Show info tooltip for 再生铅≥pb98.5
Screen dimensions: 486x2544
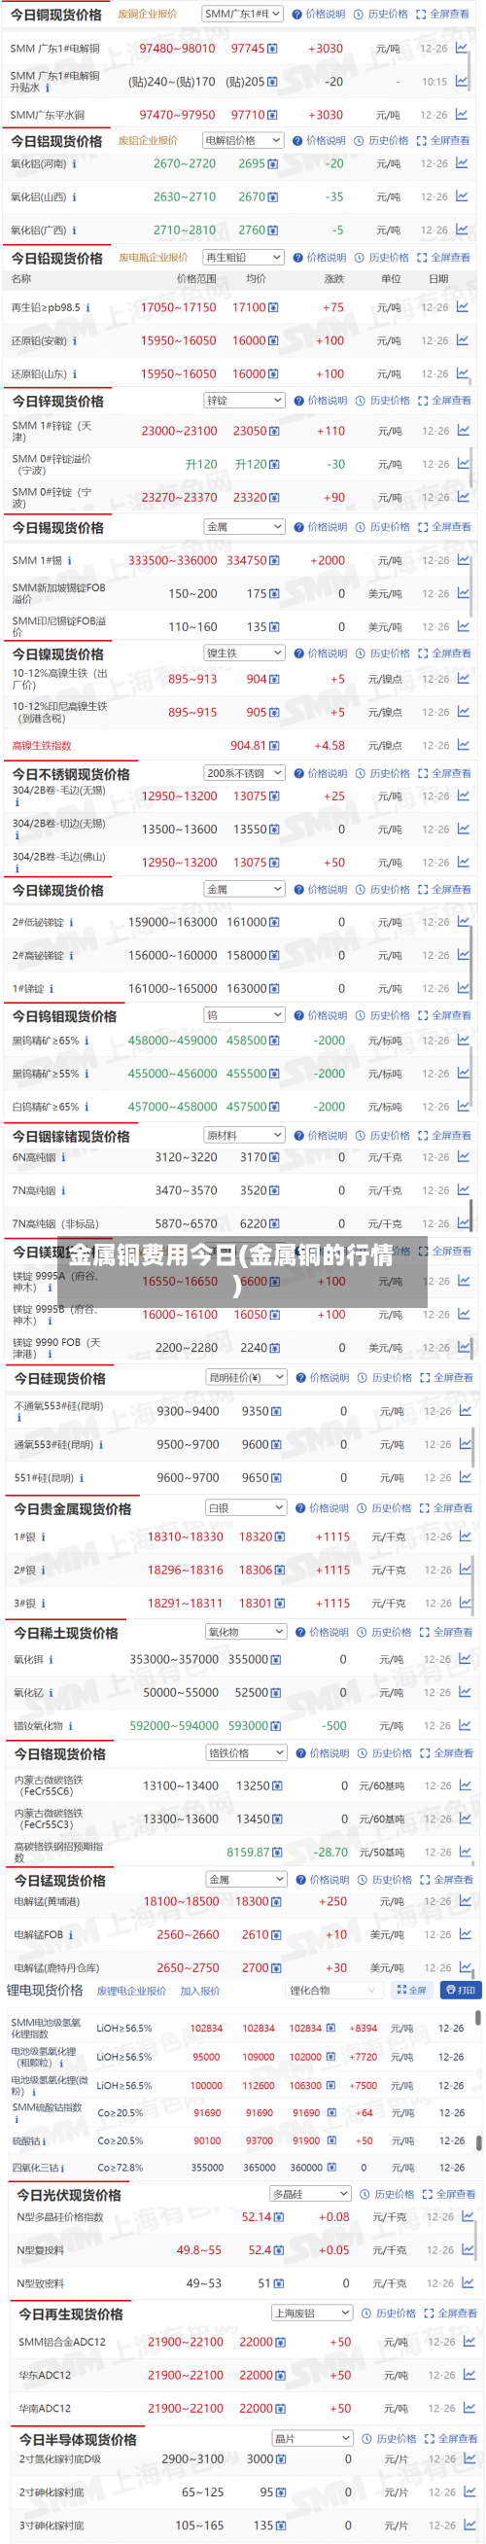click(x=87, y=308)
